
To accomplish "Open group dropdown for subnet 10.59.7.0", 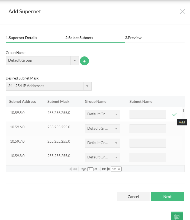I will 116,143.
